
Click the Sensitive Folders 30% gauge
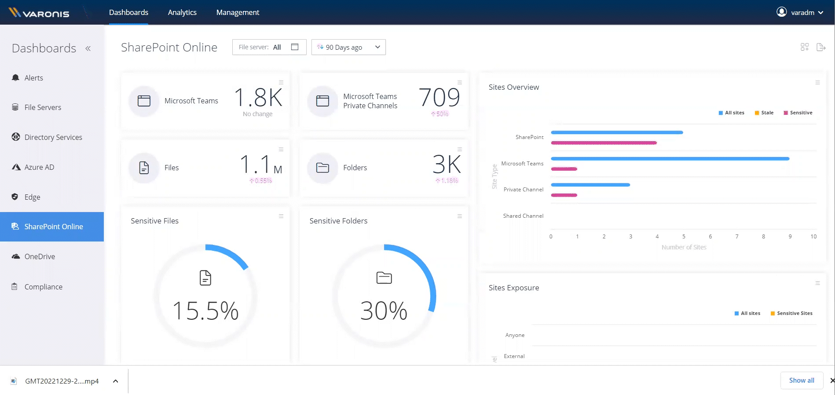384,296
